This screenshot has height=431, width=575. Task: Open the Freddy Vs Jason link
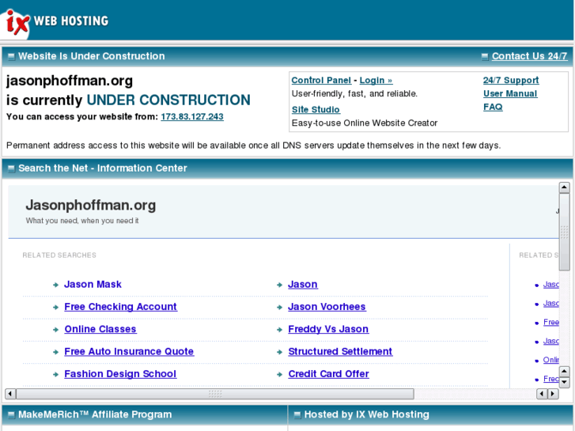point(328,329)
